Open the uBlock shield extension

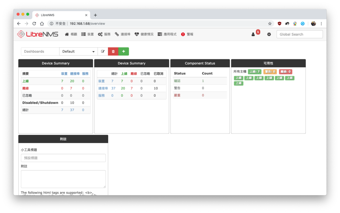pos(279,24)
